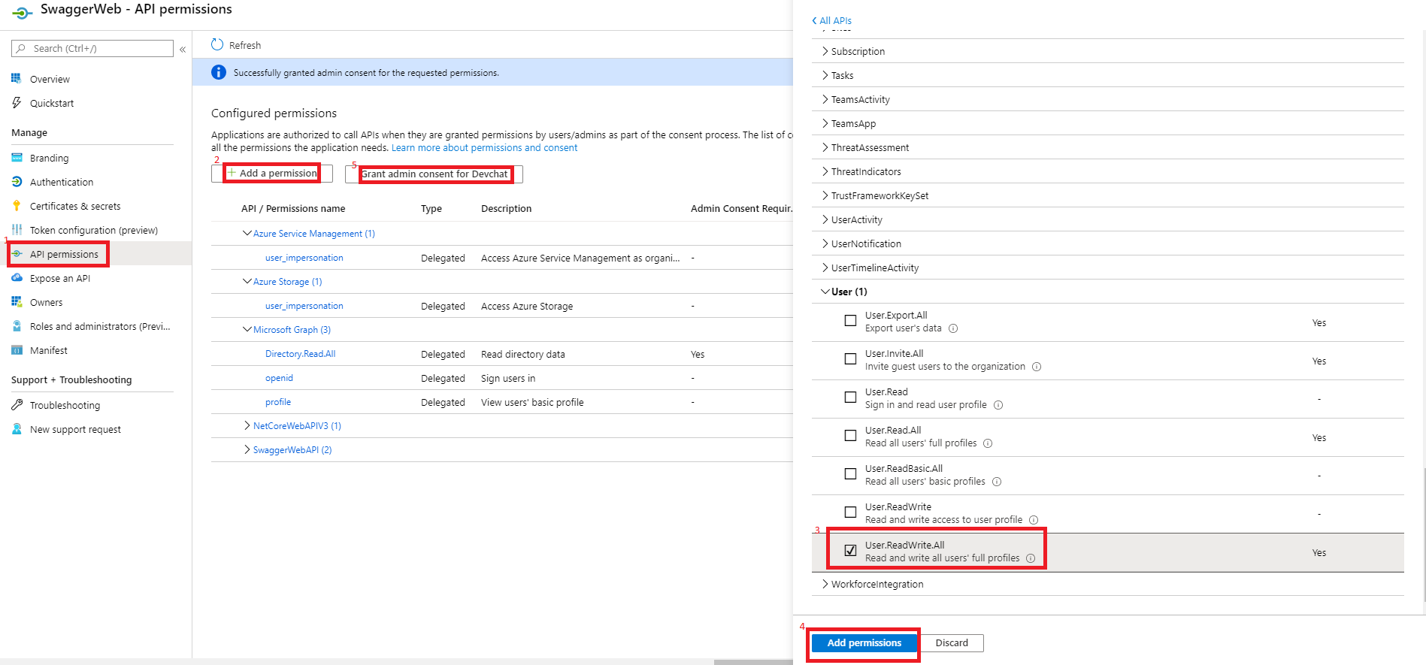Check the User.Invite.All permission
1426x665 pixels.
click(850, 359)
